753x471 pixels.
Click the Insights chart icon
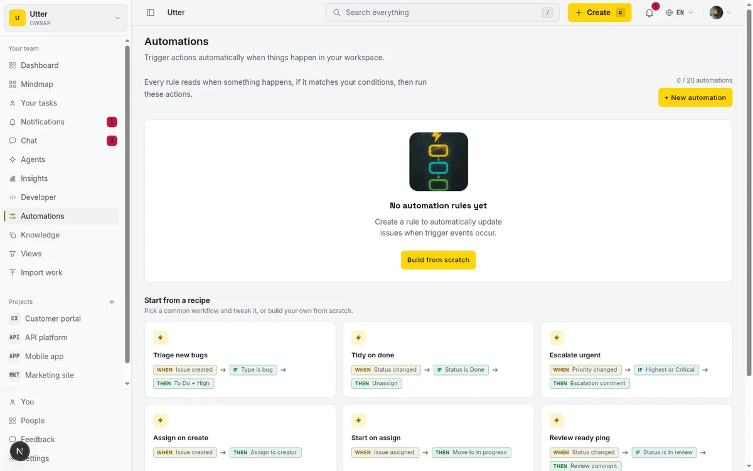(13, 178)
